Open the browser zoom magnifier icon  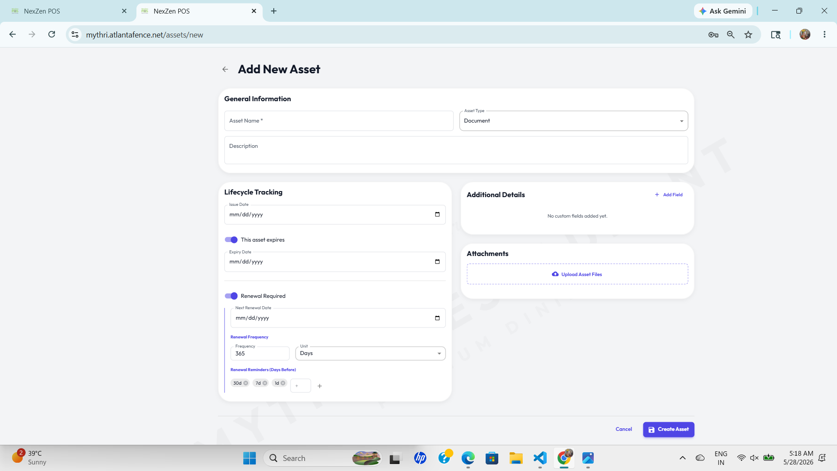[731, 35]
